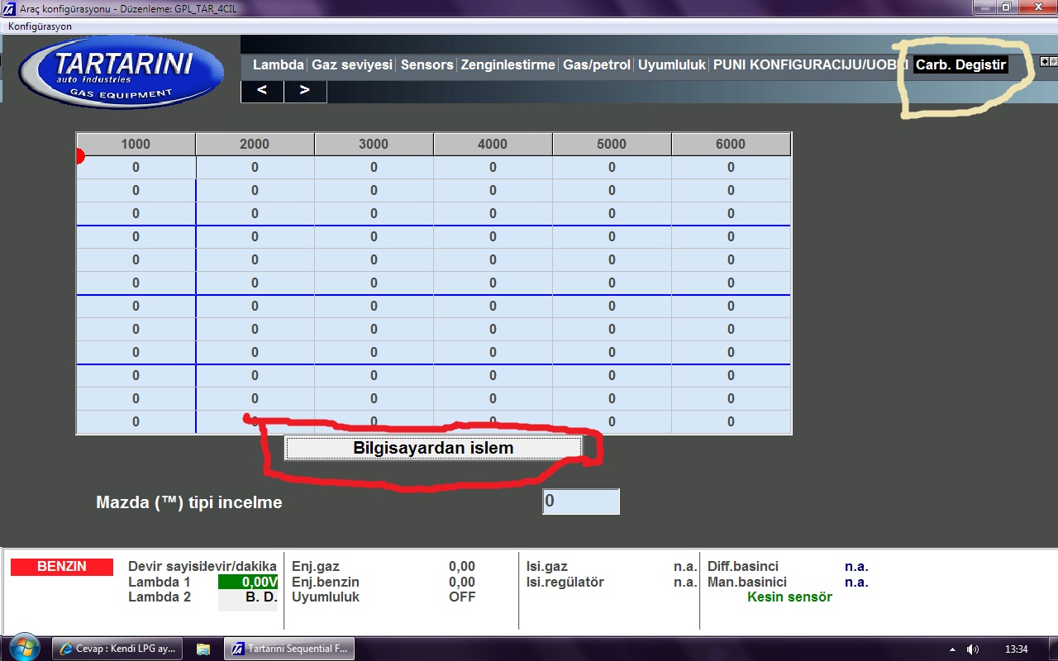Screen dimensions: 1058x661
Task: Click the Devir sayisi label
Action: pyautogui.click(x=165, y=567)
